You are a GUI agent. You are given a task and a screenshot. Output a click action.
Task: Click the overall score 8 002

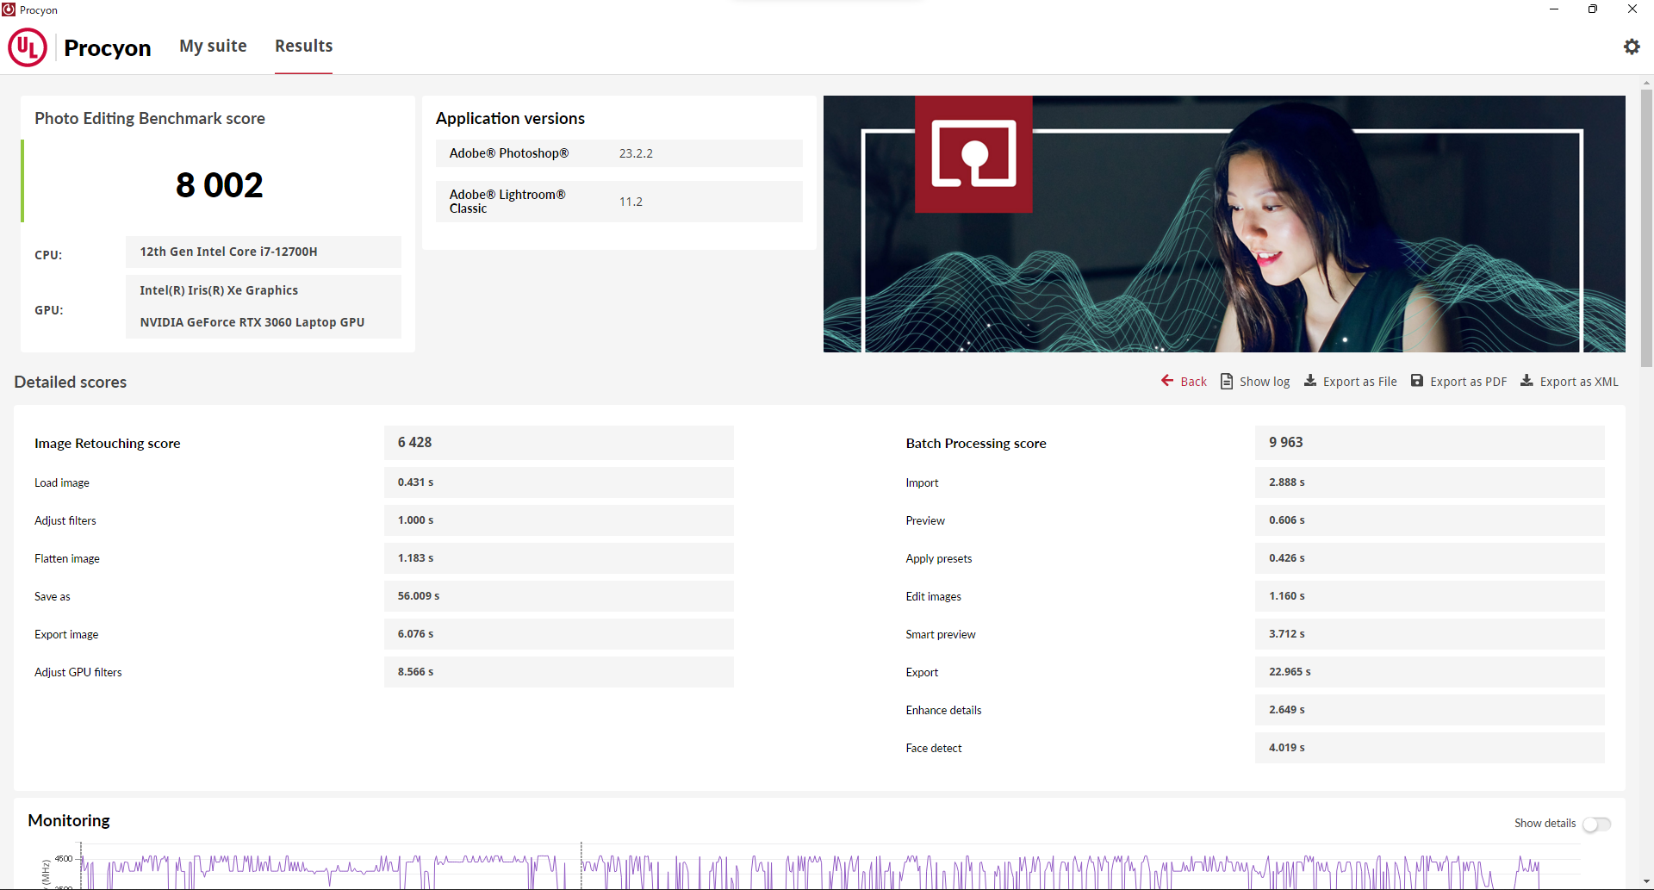(219, 185)
